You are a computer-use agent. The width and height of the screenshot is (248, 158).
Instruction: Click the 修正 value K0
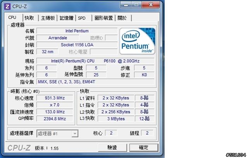pos(144,75)
